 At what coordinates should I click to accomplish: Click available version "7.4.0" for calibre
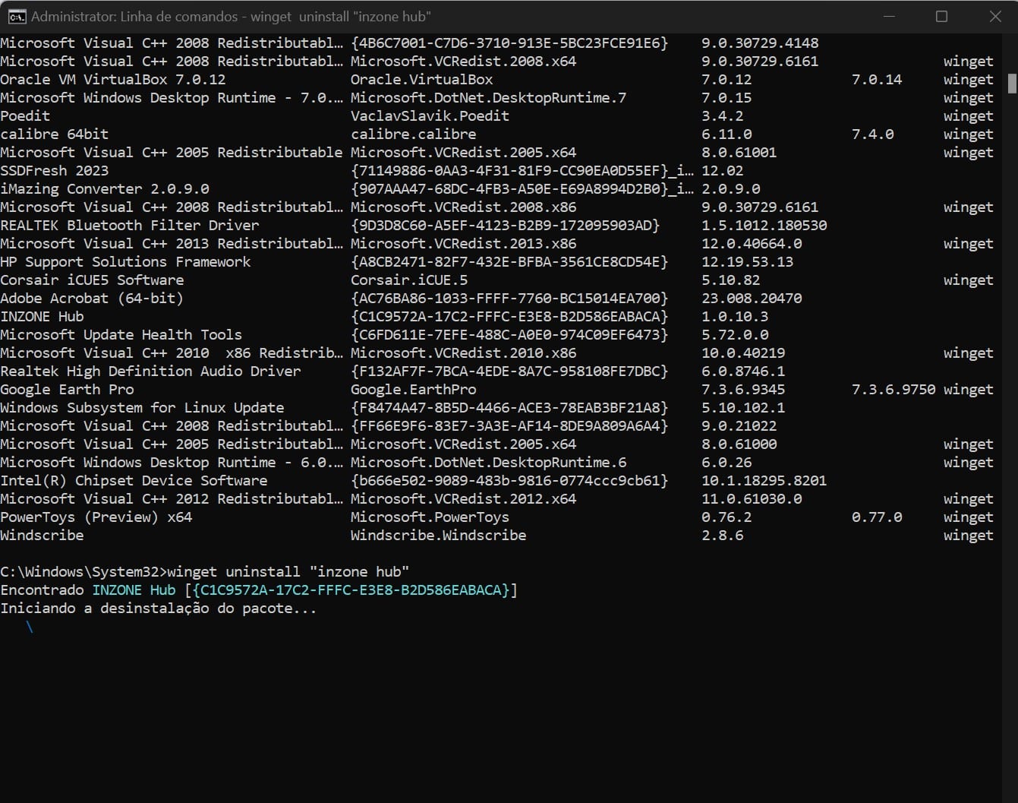click(872, 134)
